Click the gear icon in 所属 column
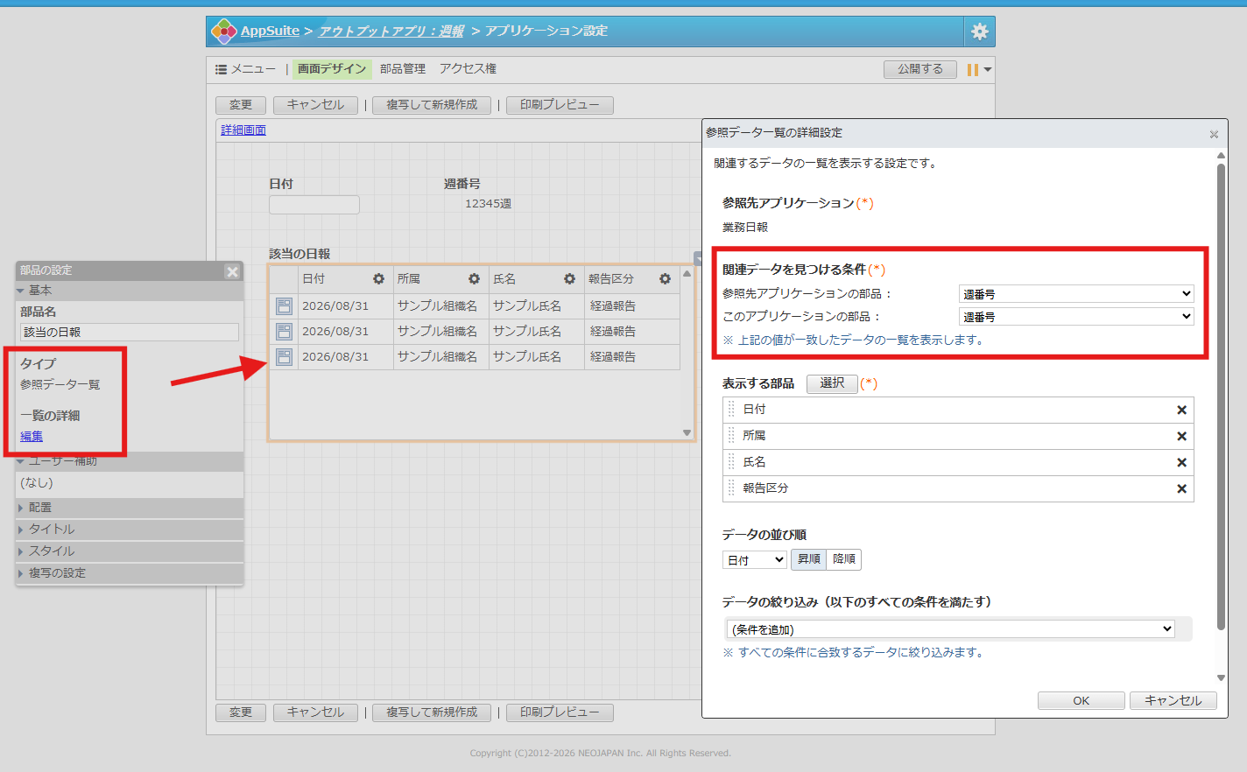 pyautogui.click(x=474, y=278)
